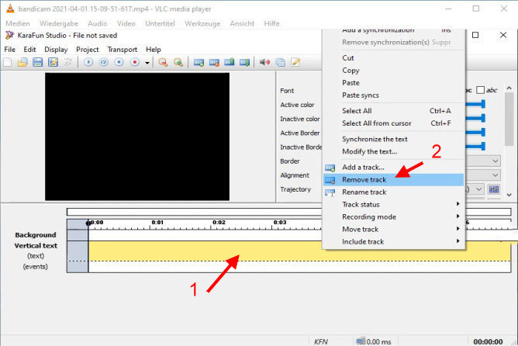Click the Open folder toolbar icon
518x346 pixels.
tap(22, 62)
